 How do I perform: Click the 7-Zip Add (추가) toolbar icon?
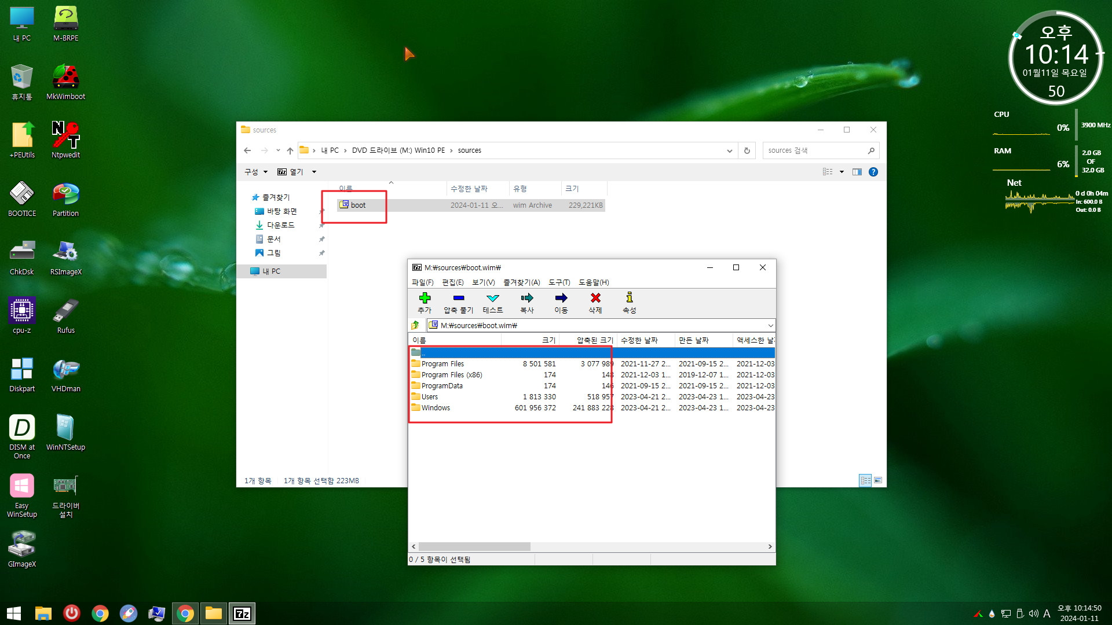(x=425, y=298)
